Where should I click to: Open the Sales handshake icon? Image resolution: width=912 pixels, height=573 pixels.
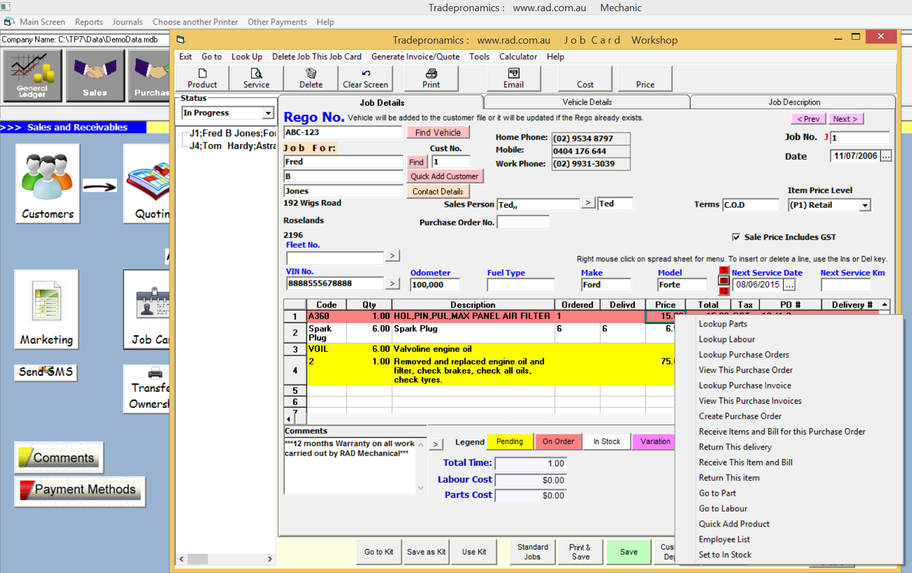tap(95, 75)
